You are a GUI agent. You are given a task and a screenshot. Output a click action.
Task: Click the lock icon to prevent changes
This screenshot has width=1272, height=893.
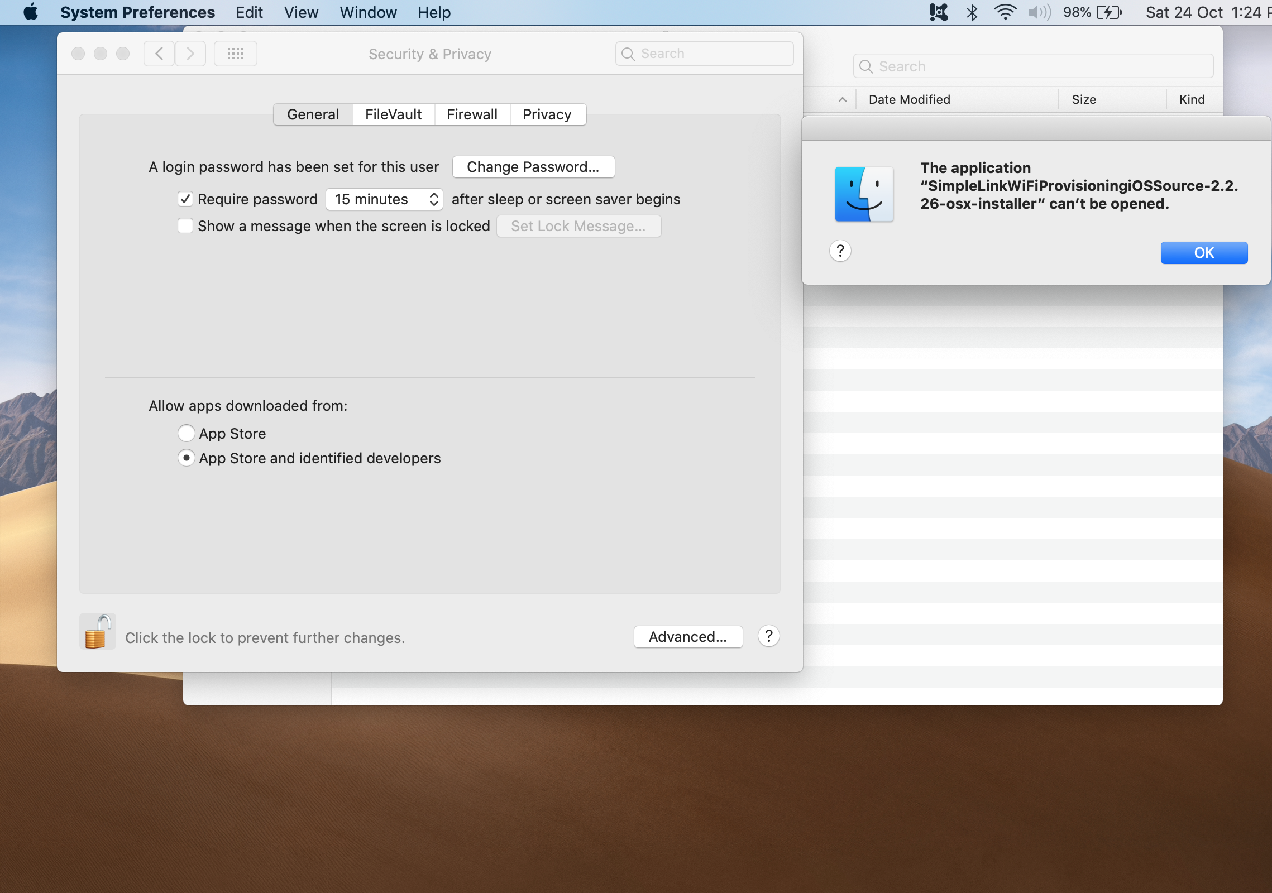click(x=97, y=632)
